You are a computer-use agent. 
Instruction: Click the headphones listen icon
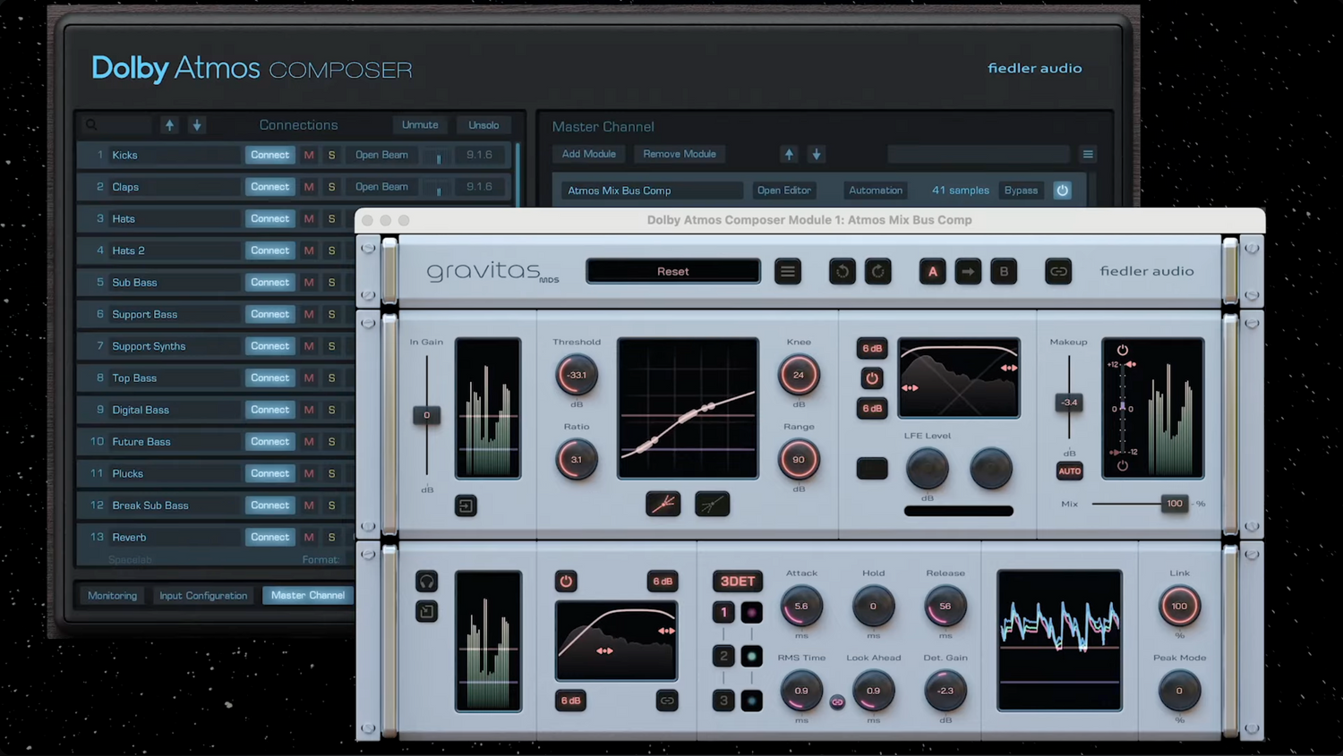click(x=427, y=582)
